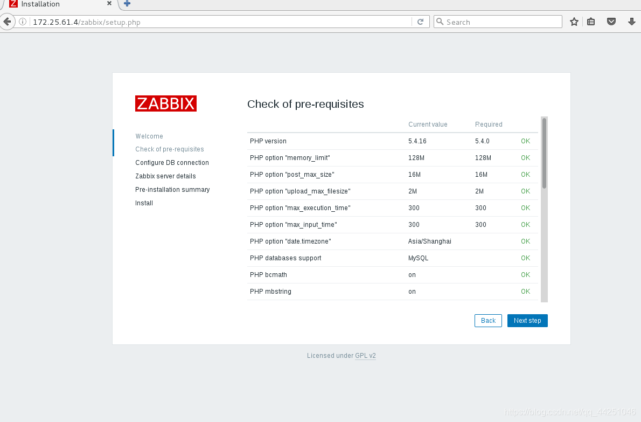This screenshot has width=641, height=422.
Task: Click the Current value column header
Action: click(428, 124)
